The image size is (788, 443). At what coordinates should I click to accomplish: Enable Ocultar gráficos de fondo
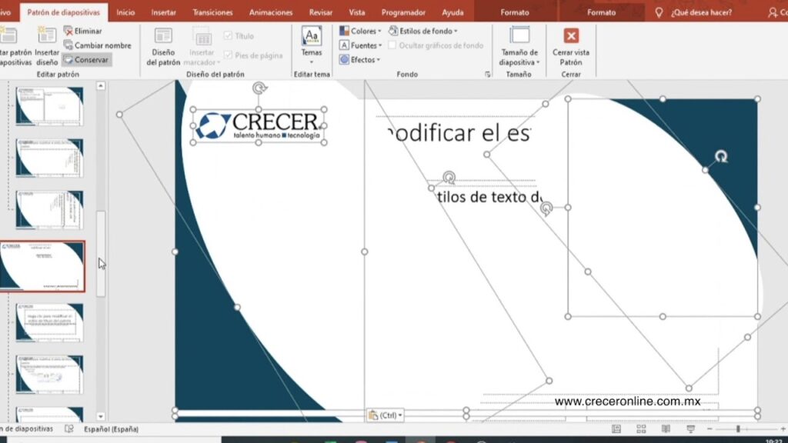[394, 46]
